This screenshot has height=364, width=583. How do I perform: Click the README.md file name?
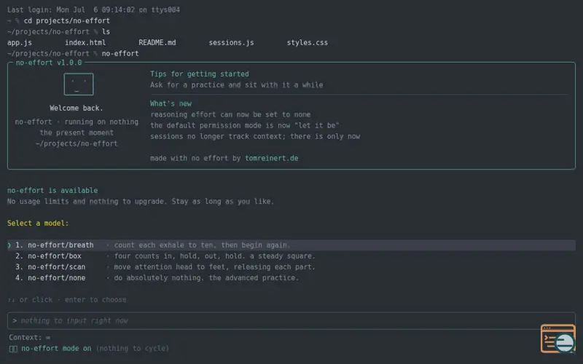(157, 43)
